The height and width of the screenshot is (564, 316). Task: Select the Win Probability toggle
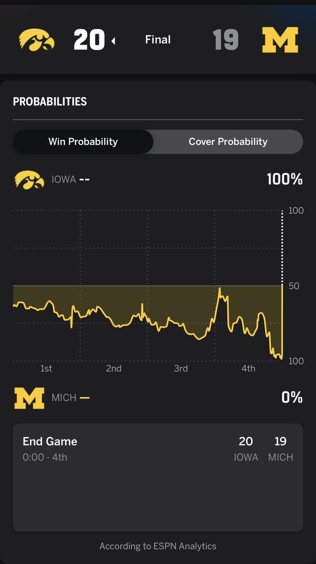click(83, 141)
